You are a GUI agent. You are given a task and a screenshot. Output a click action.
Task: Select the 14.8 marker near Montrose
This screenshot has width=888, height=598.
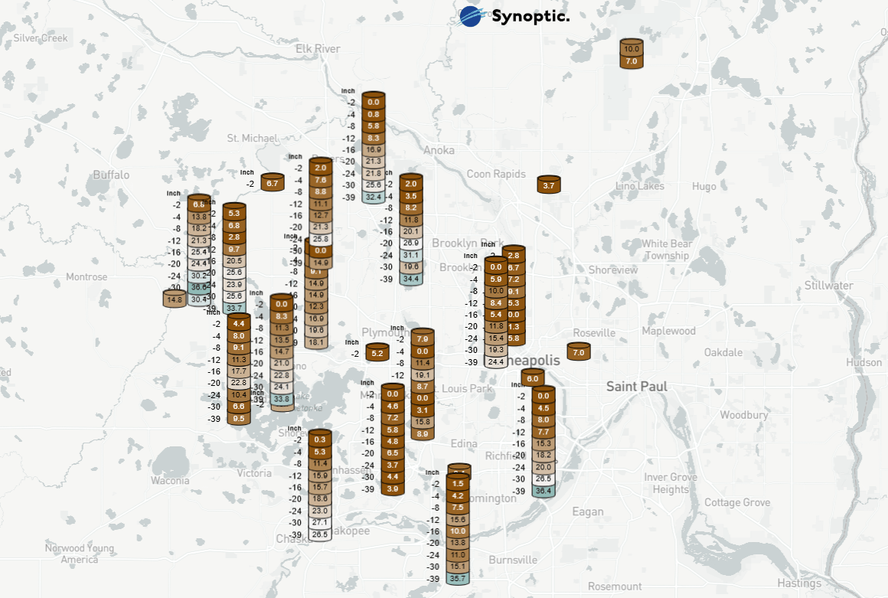coord(175,299)
